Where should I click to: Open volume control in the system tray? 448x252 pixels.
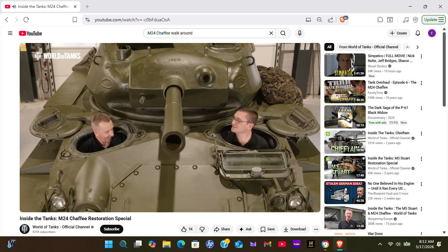[x=398, y=244]
